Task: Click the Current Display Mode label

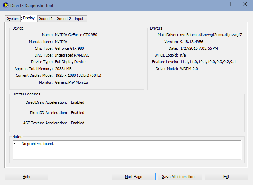Action: [x=34, y=75]
